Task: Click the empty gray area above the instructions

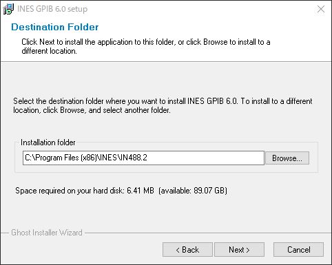Action: pos(166,79)
